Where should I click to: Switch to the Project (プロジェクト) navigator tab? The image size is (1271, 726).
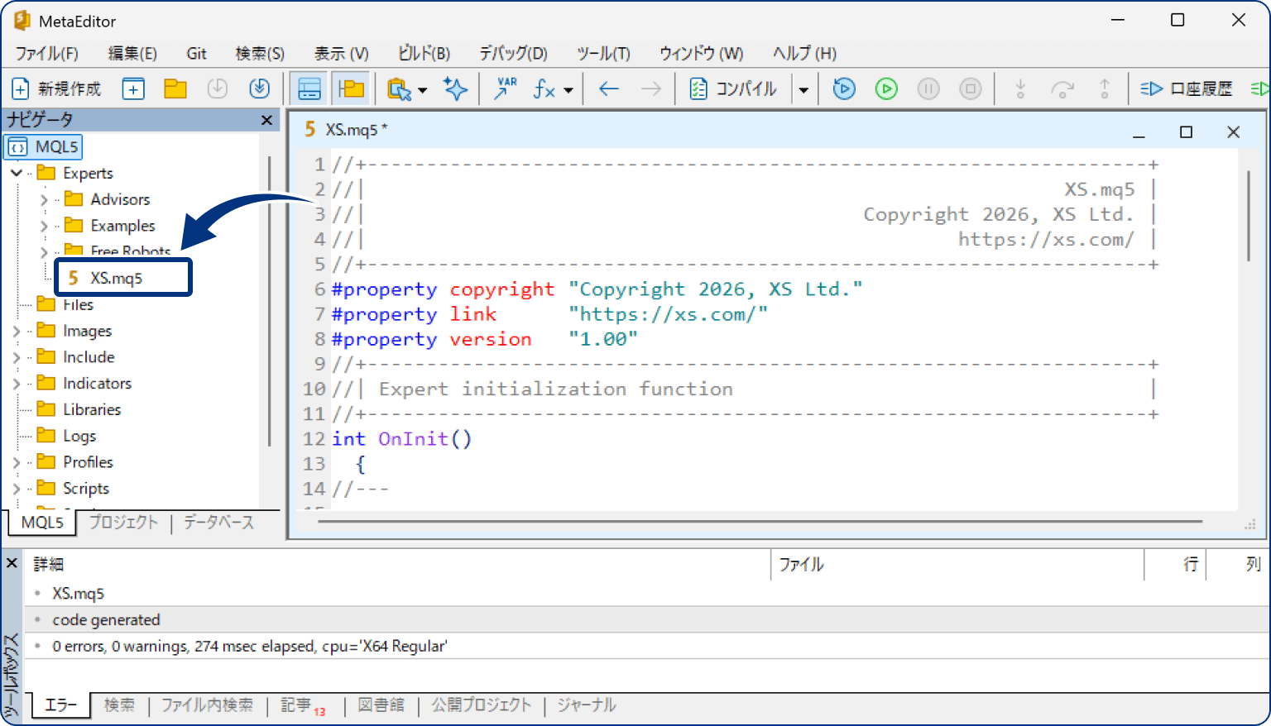pos(123,523)
